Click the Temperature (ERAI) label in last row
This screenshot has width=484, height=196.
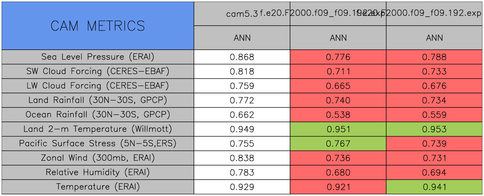[x=98, y=187]
